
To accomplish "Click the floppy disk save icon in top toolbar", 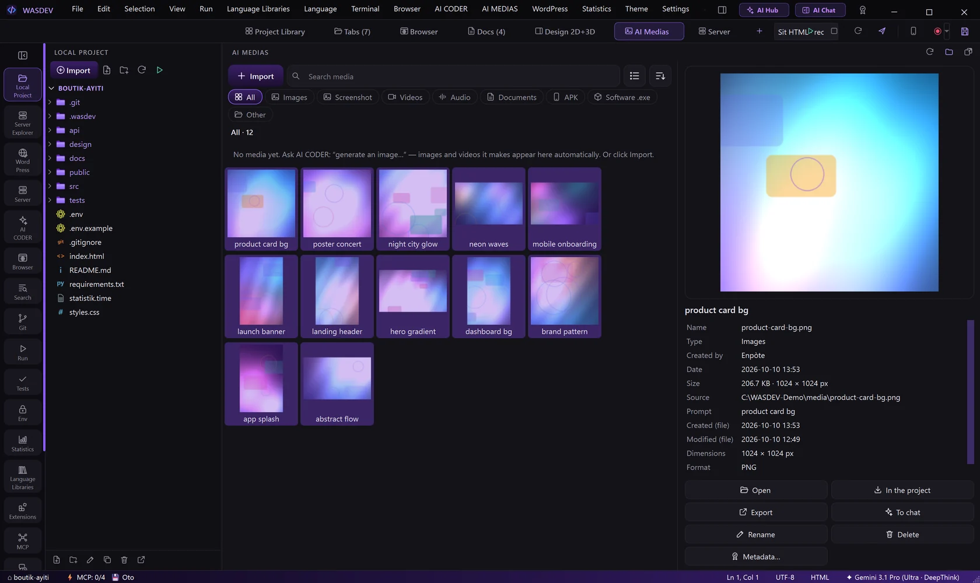I will (965, 31).
